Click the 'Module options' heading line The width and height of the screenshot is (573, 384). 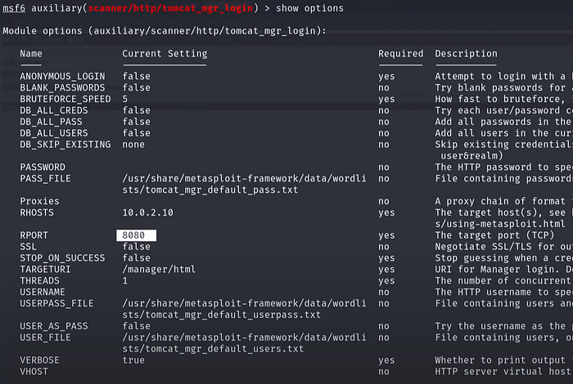point(165,31)
